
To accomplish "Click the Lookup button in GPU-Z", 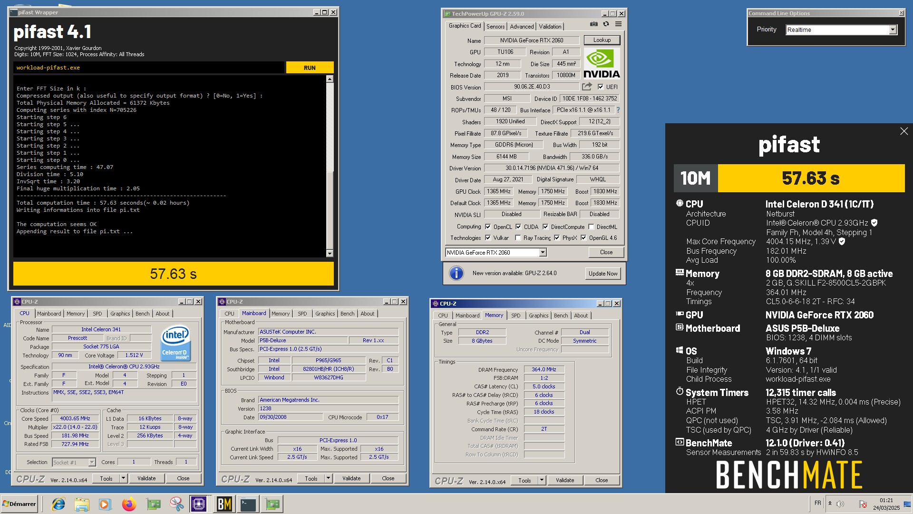I will [602, 40].
